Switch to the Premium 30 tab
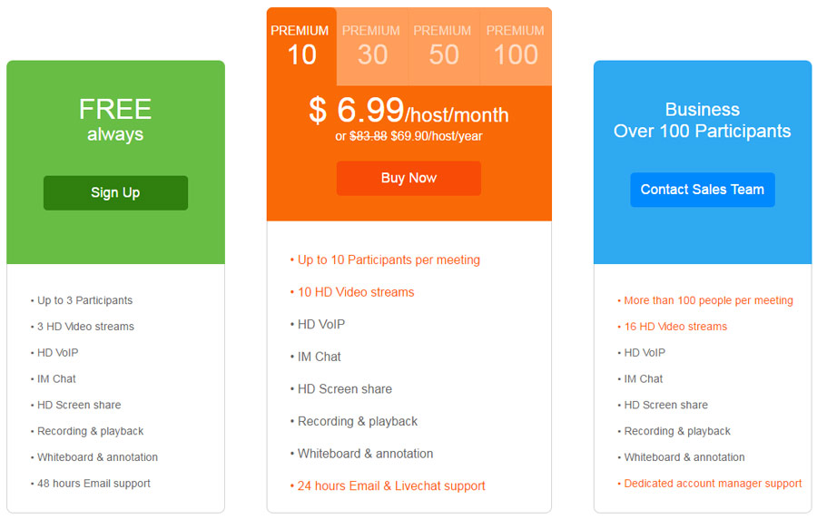Image resolution: width=817 pixels, height=519 pixels. coord(372,46)
